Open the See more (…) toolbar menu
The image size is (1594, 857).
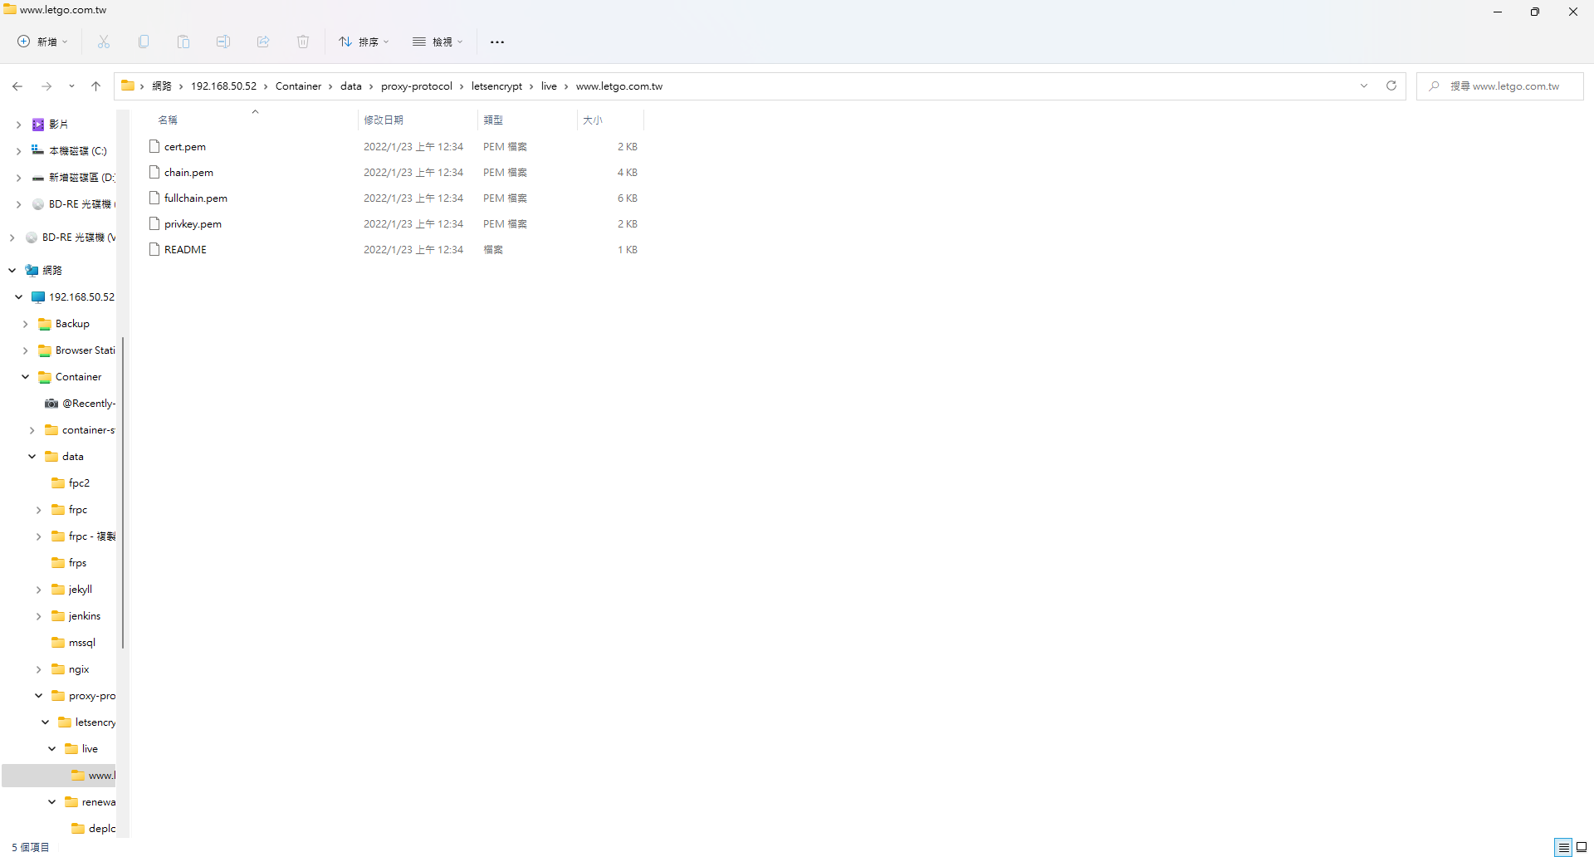tap(497, 42)
